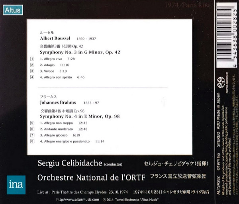
Task: Click 'STEREO ADD Made in Japan' text
Action: point(218,120)
